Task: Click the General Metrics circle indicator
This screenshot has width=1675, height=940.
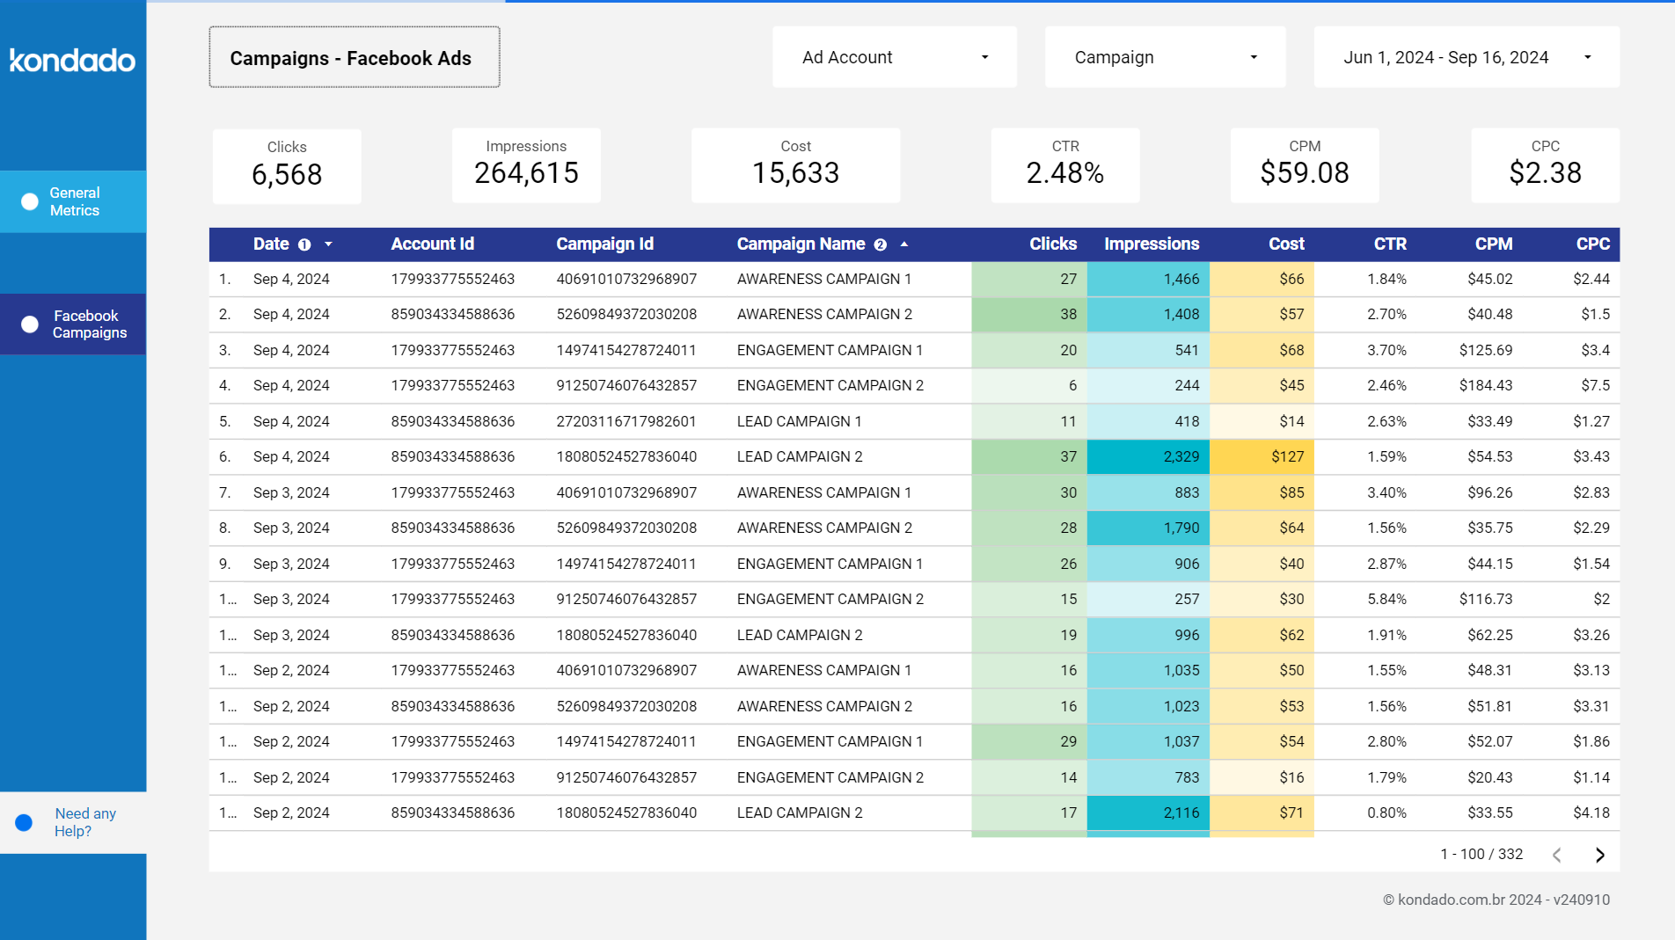Action: (28, 200)
